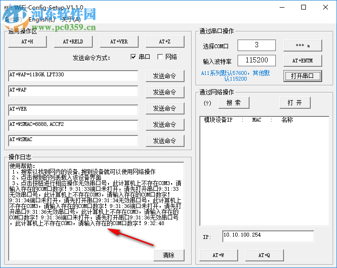Click the AT+Z restart button
Viewport: 337px width, 268px height.
click(165, 41)
